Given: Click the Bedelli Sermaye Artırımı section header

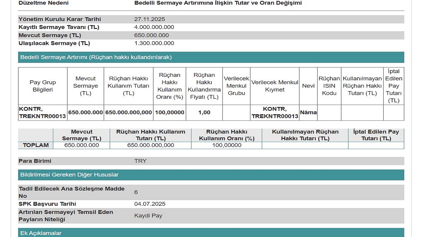Looking at the screenshot, I should (x=96, y=57).
